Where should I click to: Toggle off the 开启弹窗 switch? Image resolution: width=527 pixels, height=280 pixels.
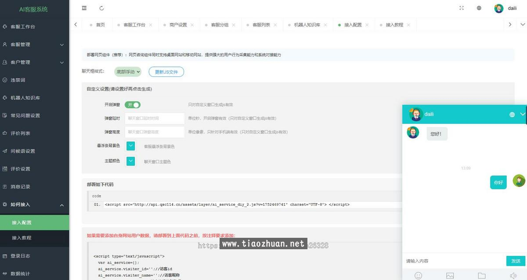[133, 105]
